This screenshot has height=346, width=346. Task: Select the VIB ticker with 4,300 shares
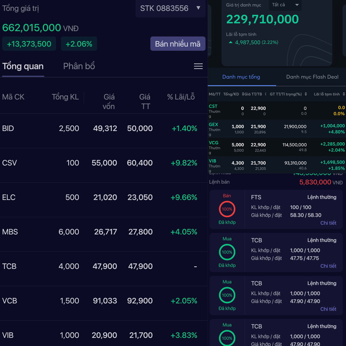(212, 161)
